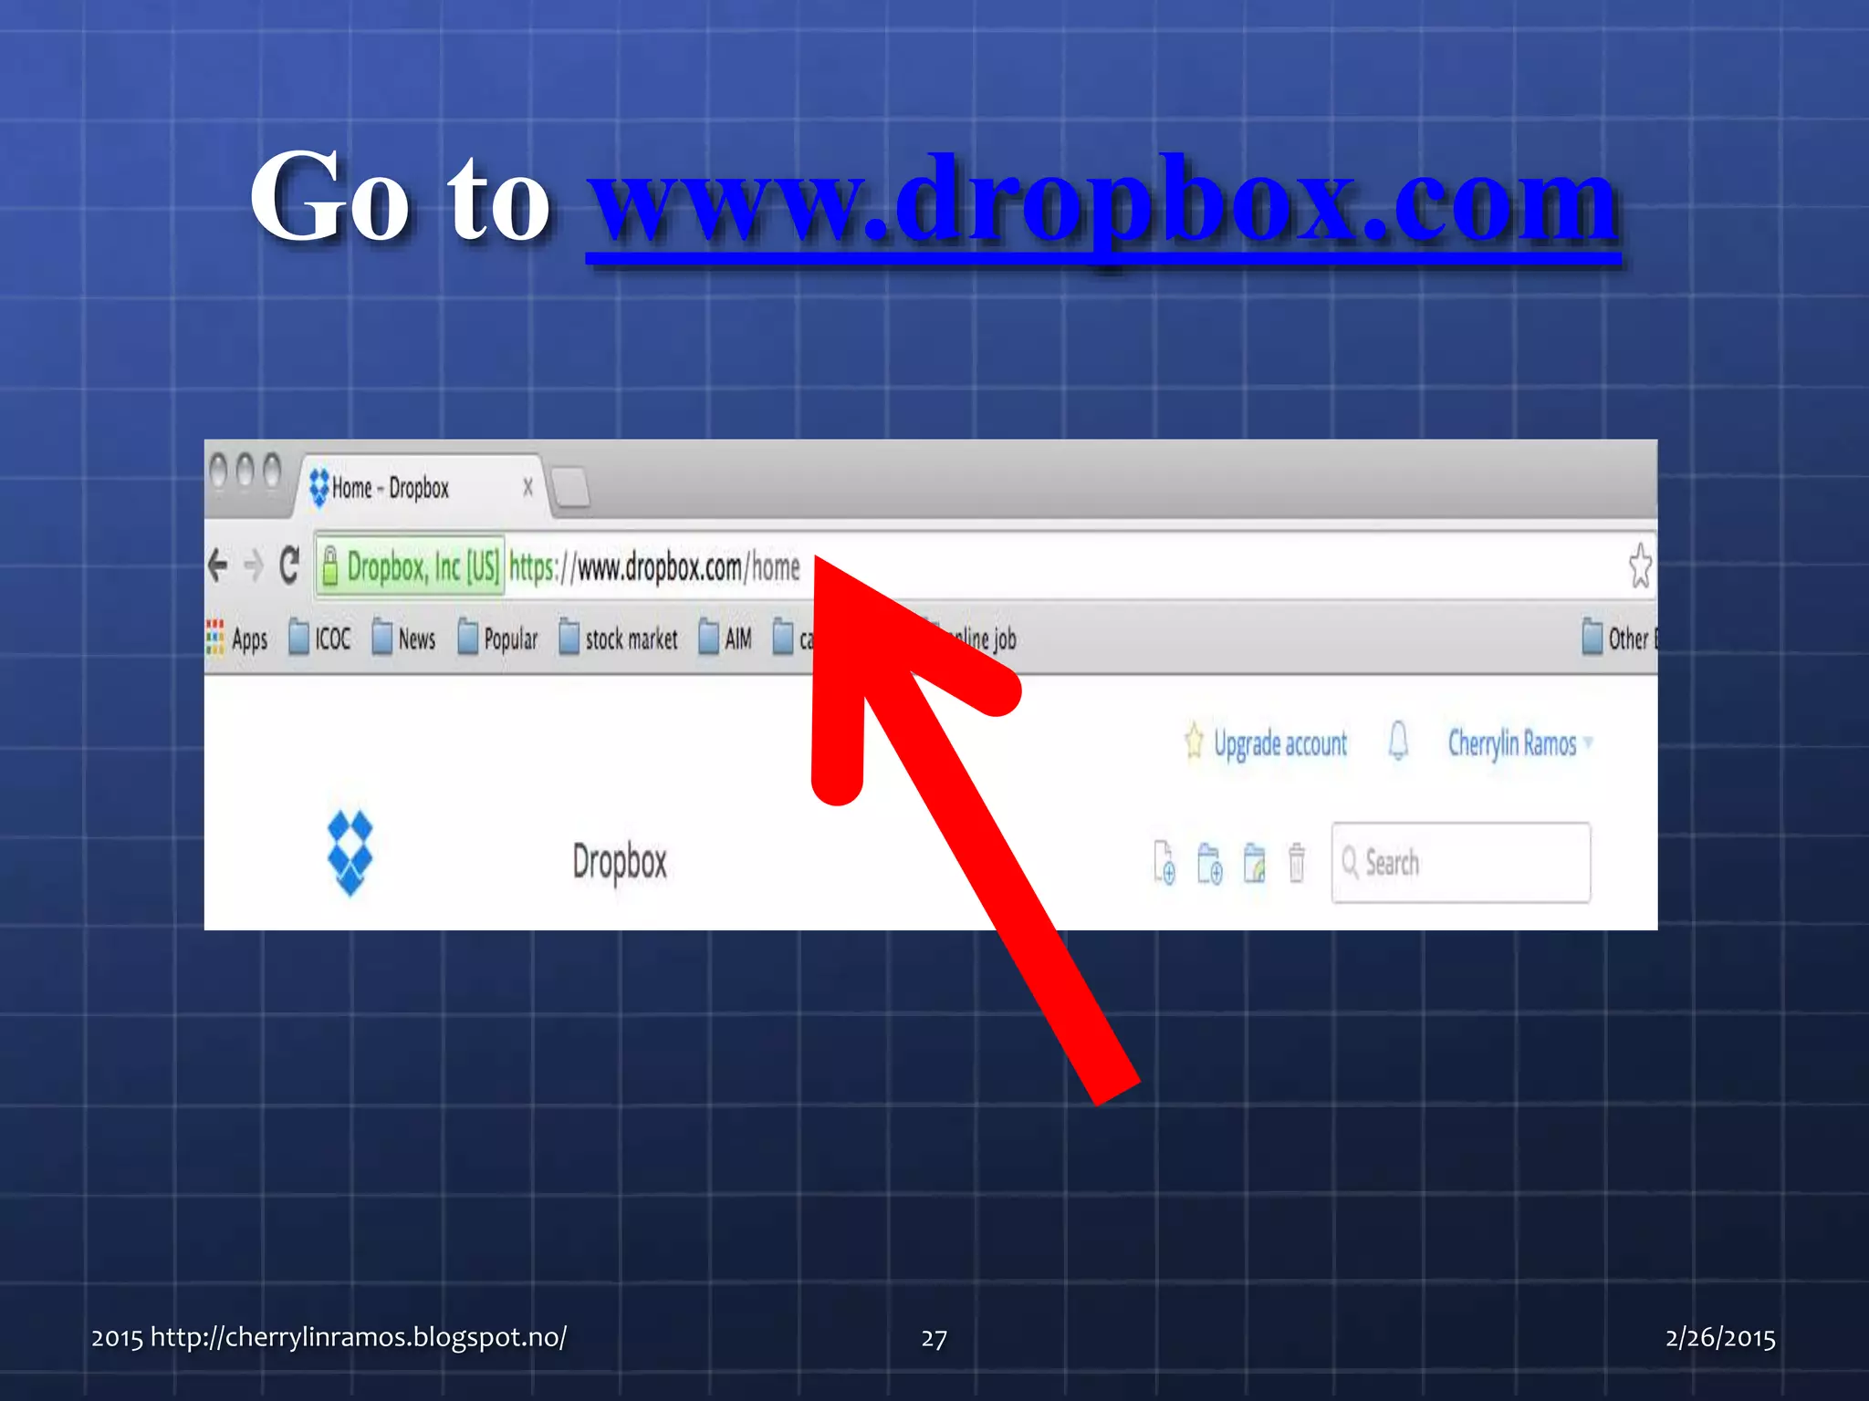1869x1401 pixels.
Task: Click the green padlock security icon
Action: click(329, 566)
